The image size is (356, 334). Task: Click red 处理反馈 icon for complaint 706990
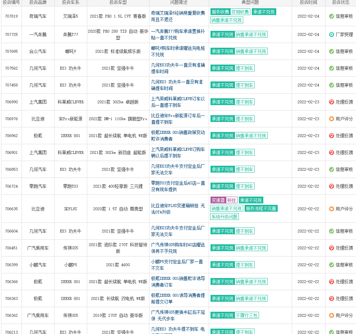pos(331,102)
